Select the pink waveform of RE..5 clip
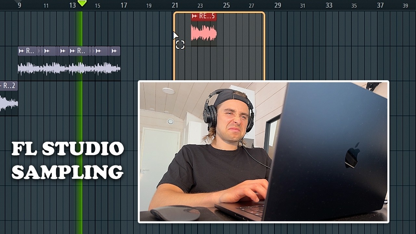416x234 pixels. (x=204, y=33)
